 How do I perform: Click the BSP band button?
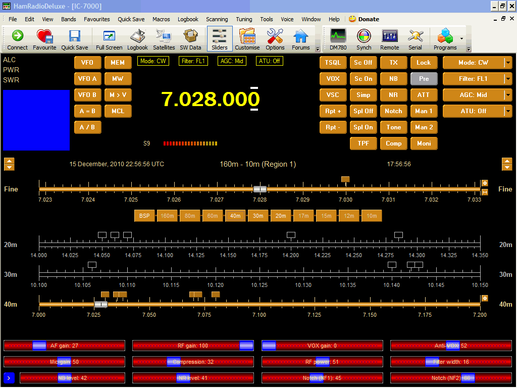pos(144,216)
